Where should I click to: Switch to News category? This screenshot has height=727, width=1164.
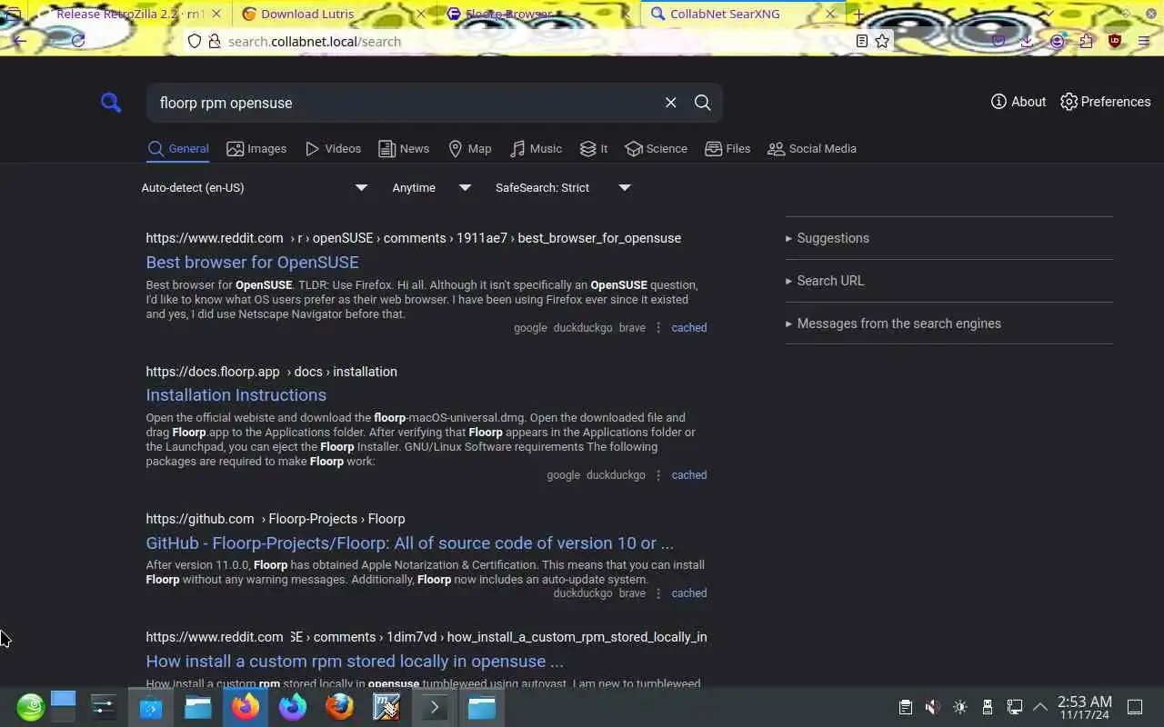pyautogui.click(x=404, y=149)
